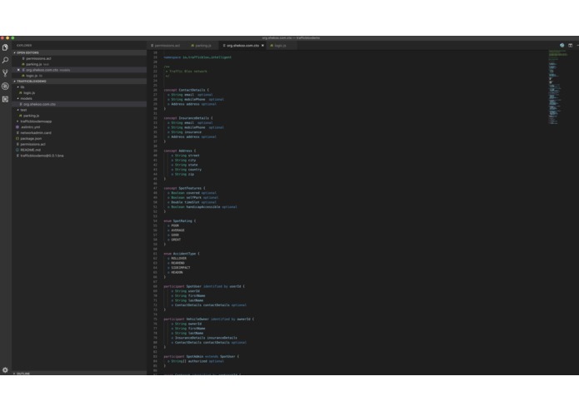Click 'String[] authorized' field line

196,361
